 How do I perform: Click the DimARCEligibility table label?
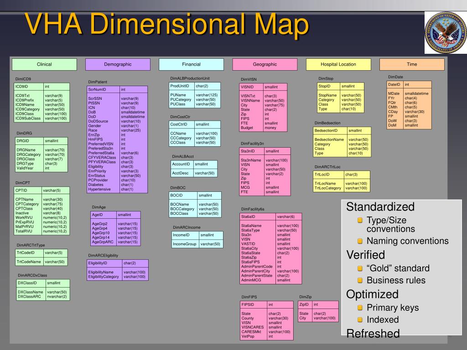(103, 255)
